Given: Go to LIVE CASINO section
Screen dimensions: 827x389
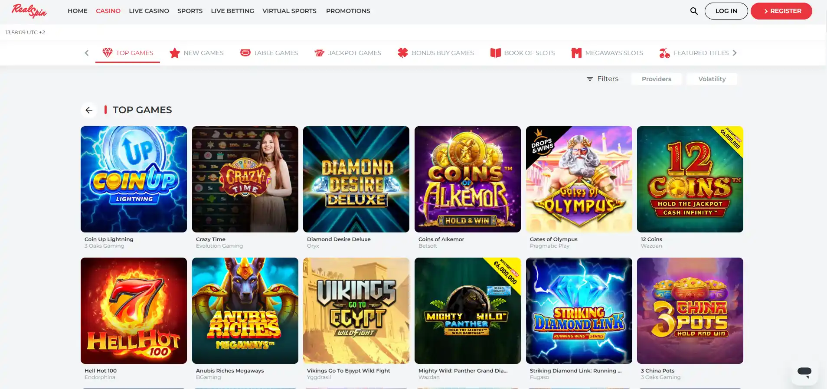Looking at the screenshot, I should (x=149, y=11).
